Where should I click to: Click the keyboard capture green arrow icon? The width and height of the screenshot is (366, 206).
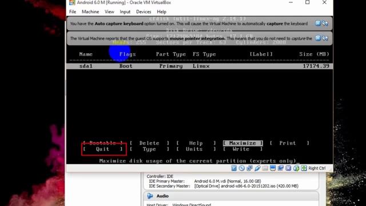pos(304,168)
